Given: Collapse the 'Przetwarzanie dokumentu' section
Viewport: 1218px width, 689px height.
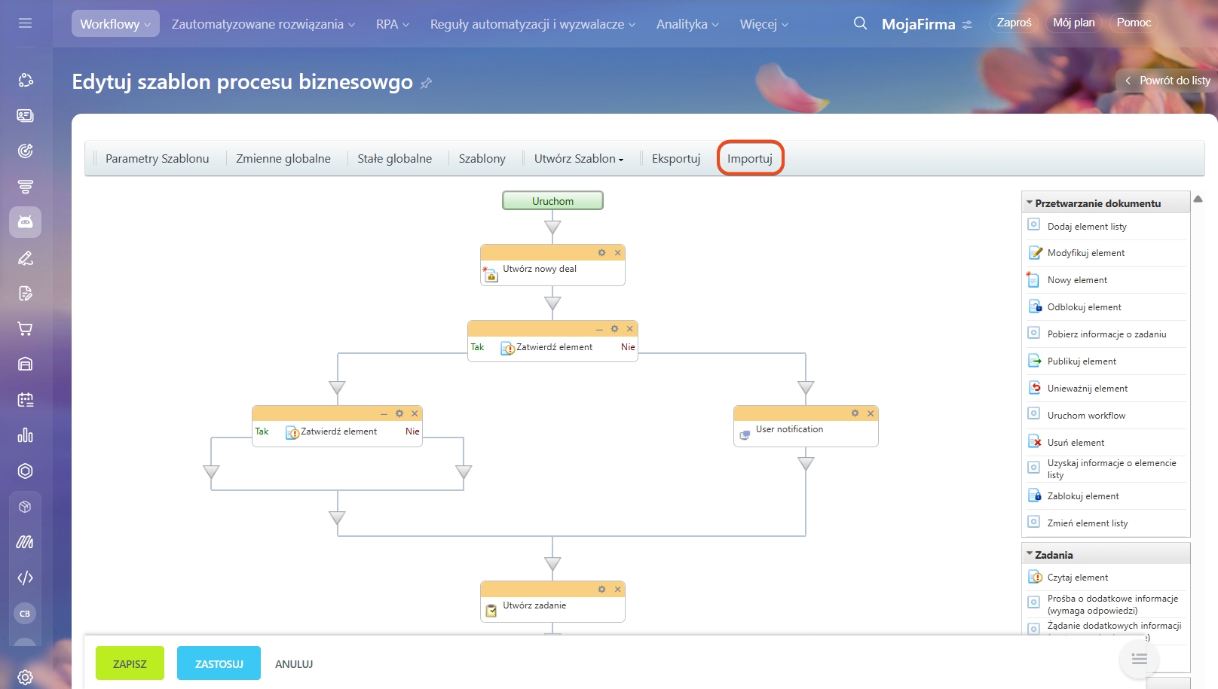Looking at the screenshot, I should point(1030,203).
